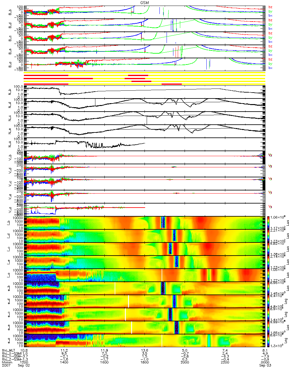Click the GSM title at the top

pyautogui.click(x=144, y=2)
